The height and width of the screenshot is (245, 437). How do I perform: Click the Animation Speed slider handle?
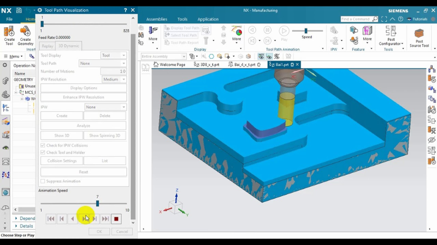(97, 203)
